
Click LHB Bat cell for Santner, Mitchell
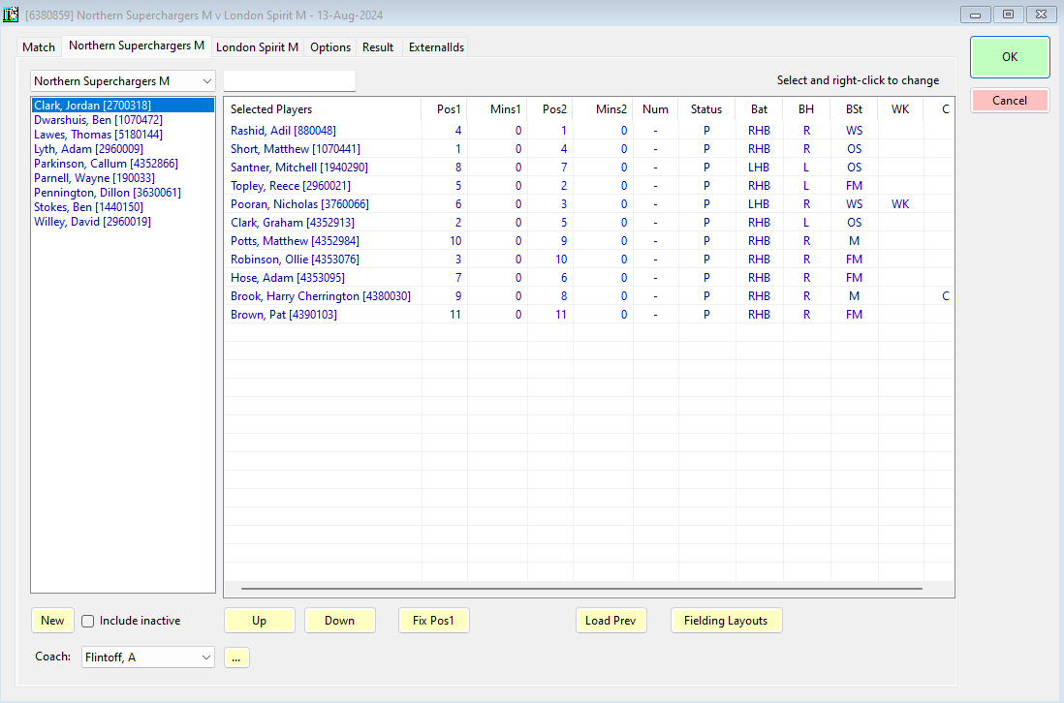click(760, 167)
